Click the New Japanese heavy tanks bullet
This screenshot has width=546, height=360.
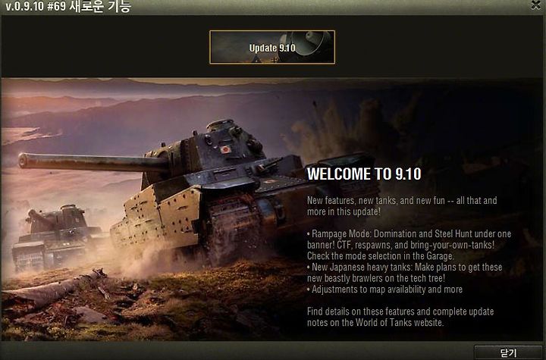click(405, 273)
